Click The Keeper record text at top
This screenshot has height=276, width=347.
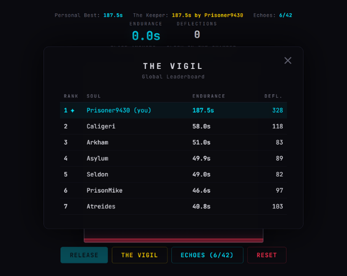click(188, 15)
